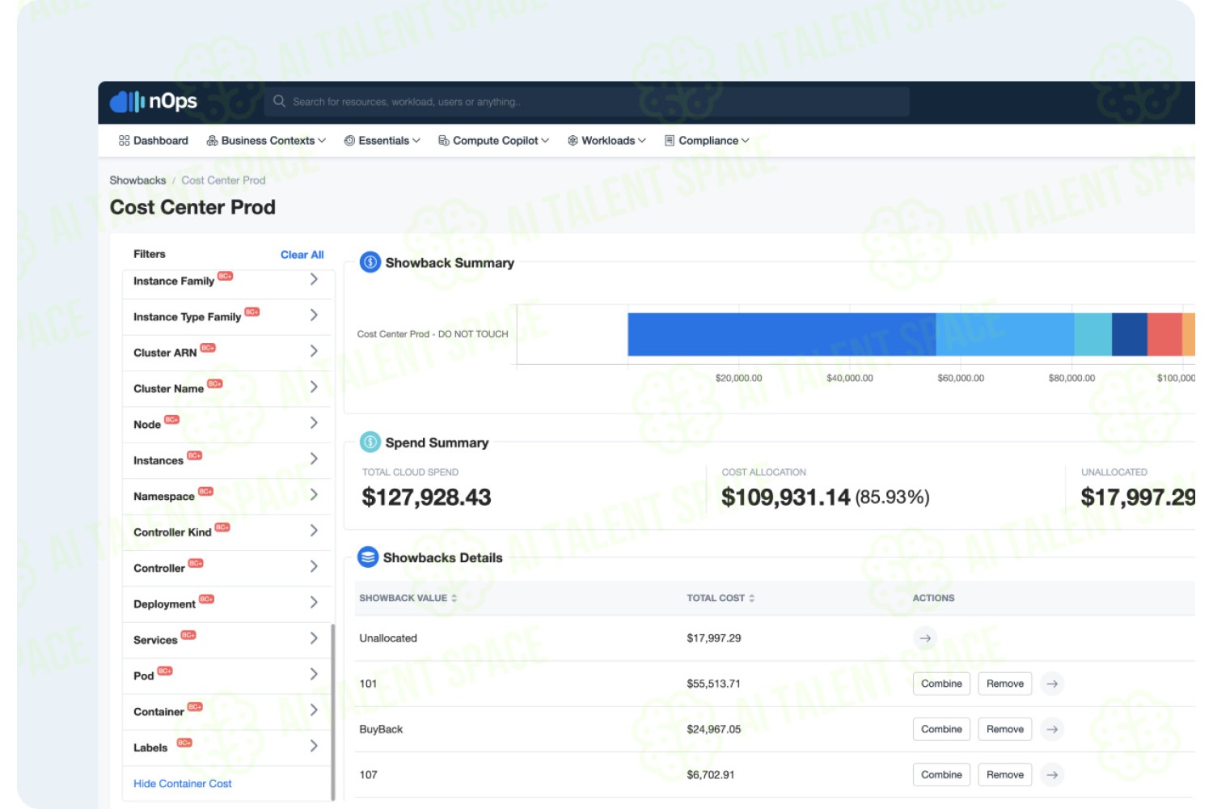Click the Showback Summary dollar icon
This screenshot has height=809, width=1213.
(370, 262)
